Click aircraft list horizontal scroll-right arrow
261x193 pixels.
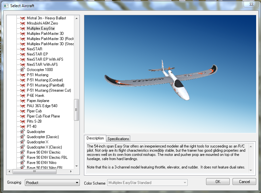(x=71, y=171)
